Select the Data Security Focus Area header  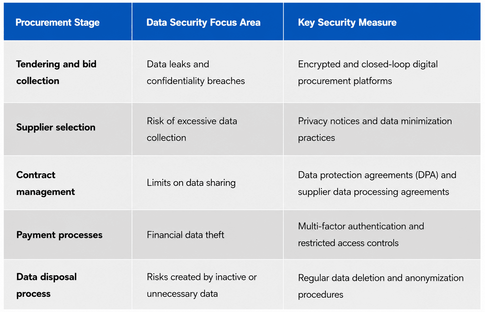click(203, 22)
